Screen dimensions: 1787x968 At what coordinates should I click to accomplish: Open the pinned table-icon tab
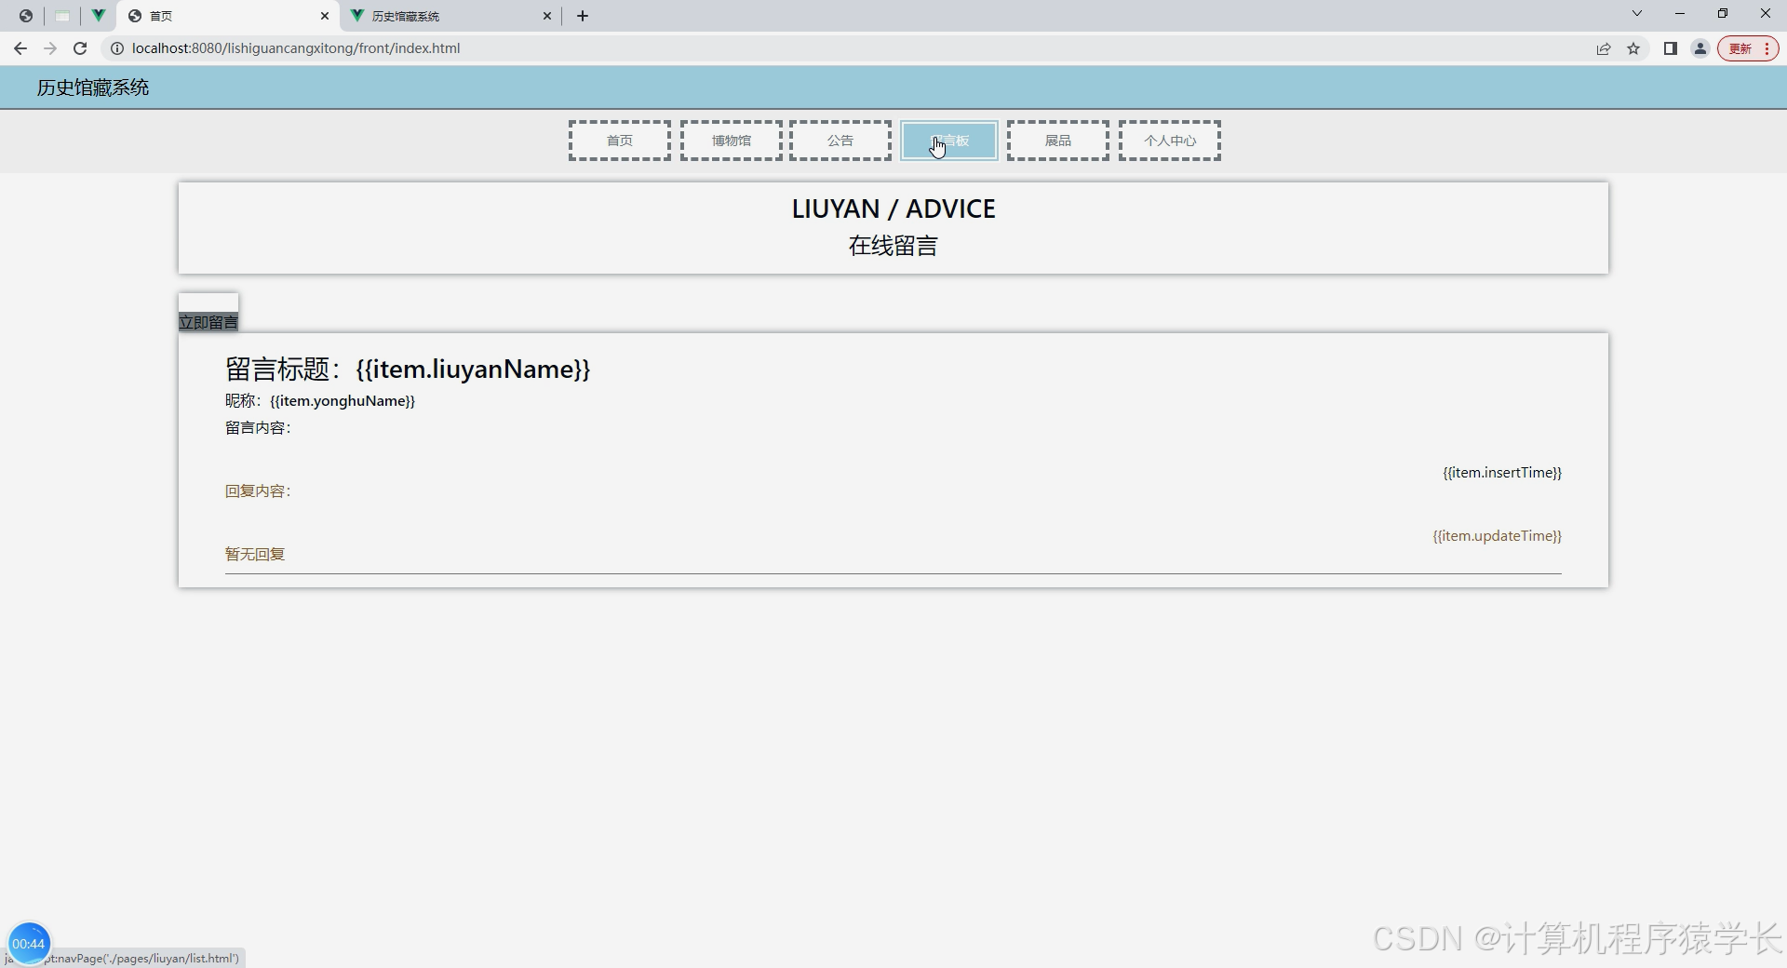click(x=62, y=16)
